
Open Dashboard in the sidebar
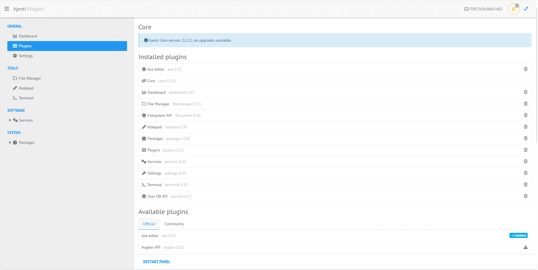tap(28, 36)
